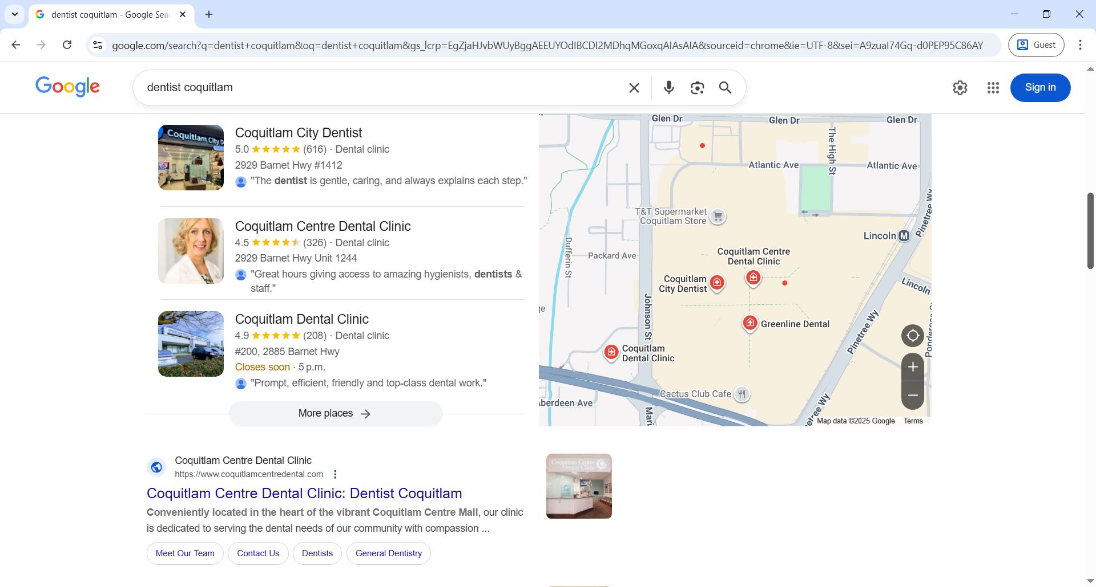Screen dimensions: 1096x587
Task: Click the voice search microphone icon
Action: click(x=668, y=87)
